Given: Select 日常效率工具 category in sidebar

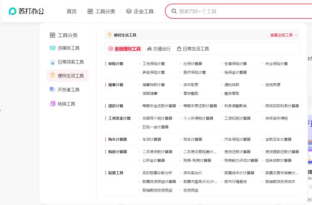Looking at the screenshot, I should [67, 62].
